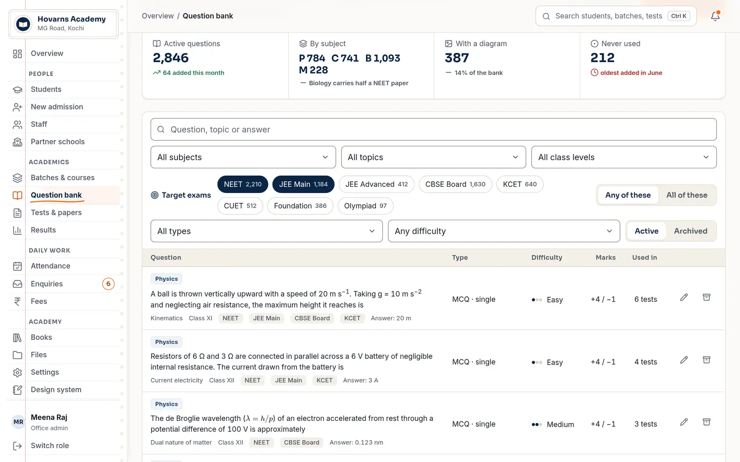
Task: Edit the de Broglie wavelength question
Action: [684, 422]
